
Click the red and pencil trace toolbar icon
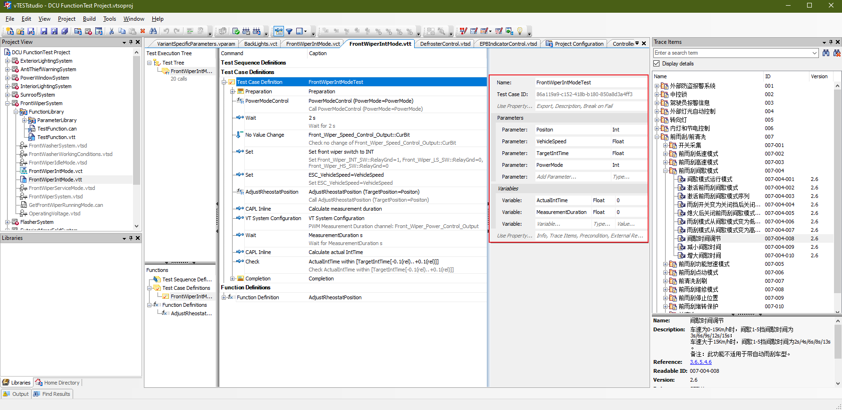click(x=464, y=31)
